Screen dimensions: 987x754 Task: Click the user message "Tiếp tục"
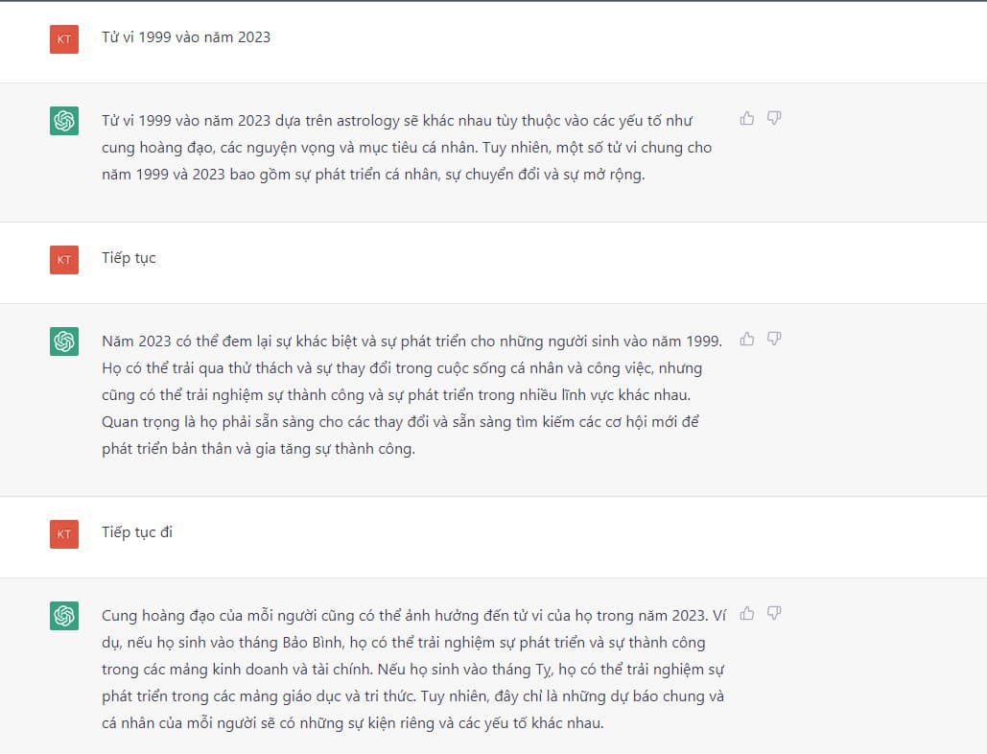click(129, 258)
